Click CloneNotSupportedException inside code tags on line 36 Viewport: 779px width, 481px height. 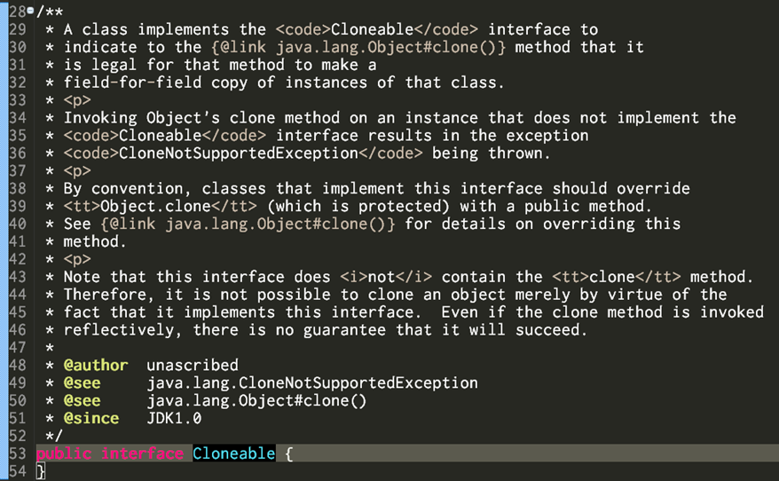click(x=239, y=153)
